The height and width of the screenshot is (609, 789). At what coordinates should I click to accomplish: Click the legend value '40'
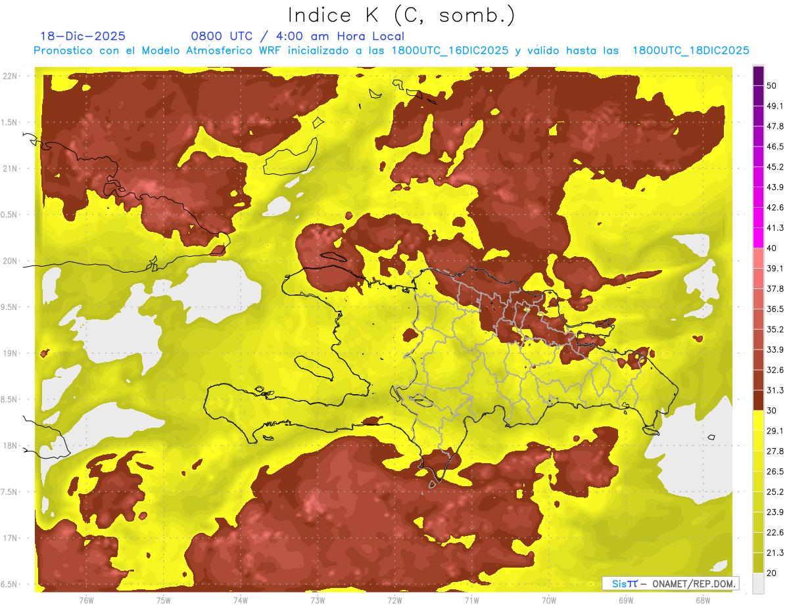[x=773, y=248]
